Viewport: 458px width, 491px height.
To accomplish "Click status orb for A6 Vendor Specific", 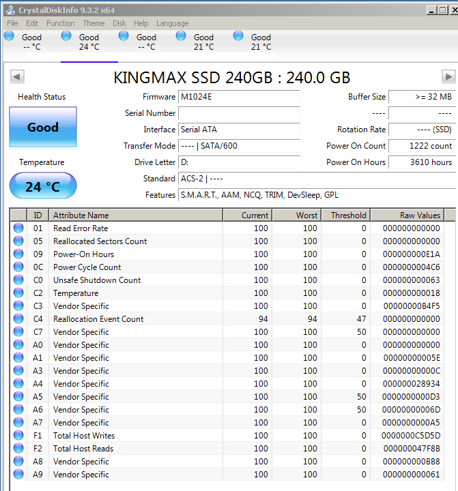I will (x=18, y=409).
